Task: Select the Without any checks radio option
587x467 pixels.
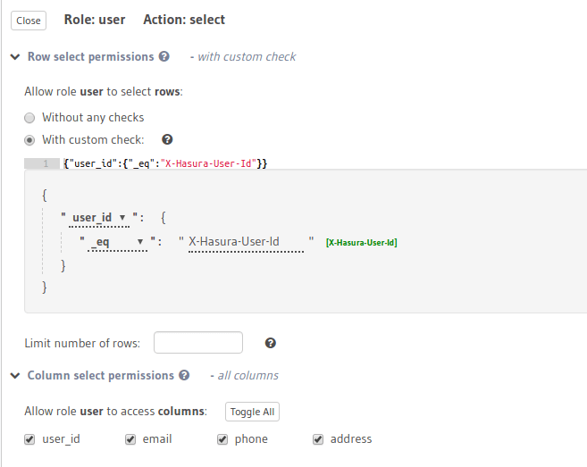Action: [x=30, y=117]
